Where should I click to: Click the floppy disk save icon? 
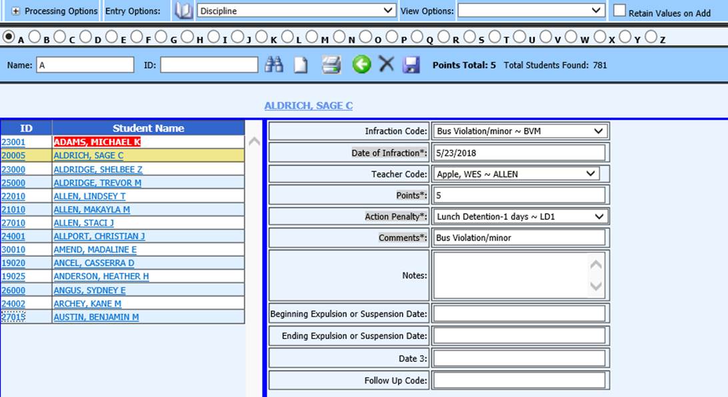pos(411,65)
